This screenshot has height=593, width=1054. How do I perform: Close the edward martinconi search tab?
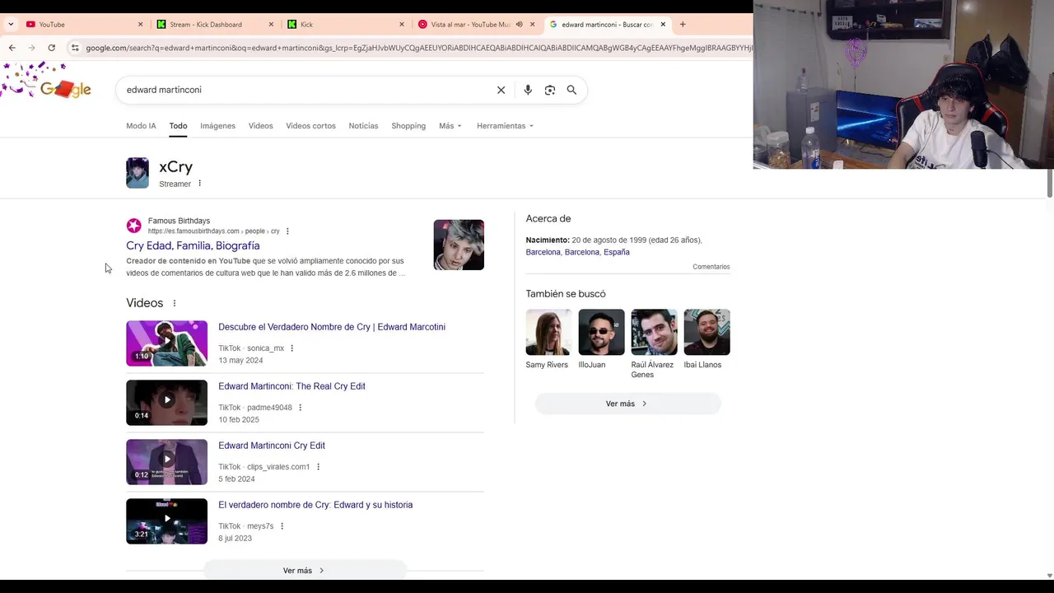pos(663,25)
